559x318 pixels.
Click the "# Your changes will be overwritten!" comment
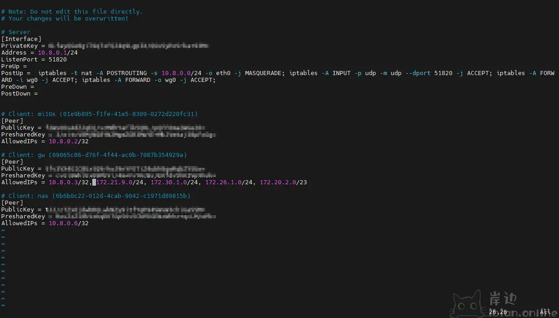point(65,18)
